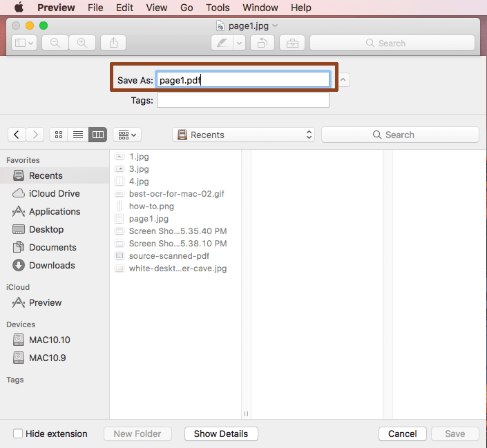Viewport: 487px width, 448px height.
Task: Click the Save As filename field
Action: 243,80
